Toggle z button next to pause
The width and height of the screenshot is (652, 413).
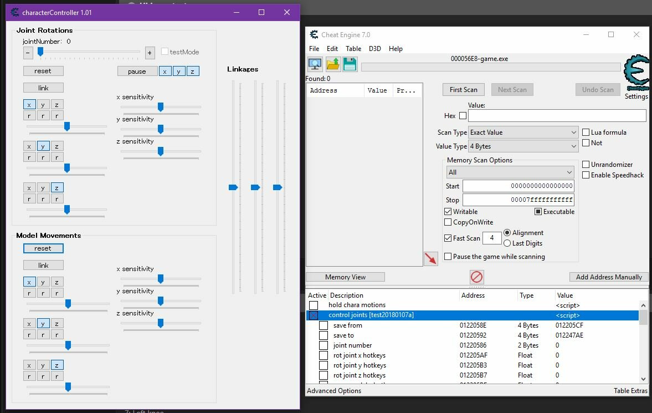coord(193,71)
